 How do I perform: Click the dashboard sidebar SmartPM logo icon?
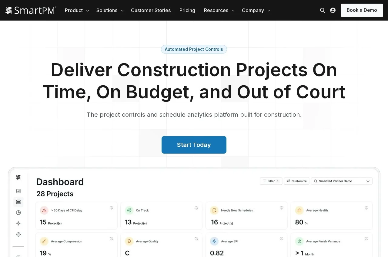18,177
